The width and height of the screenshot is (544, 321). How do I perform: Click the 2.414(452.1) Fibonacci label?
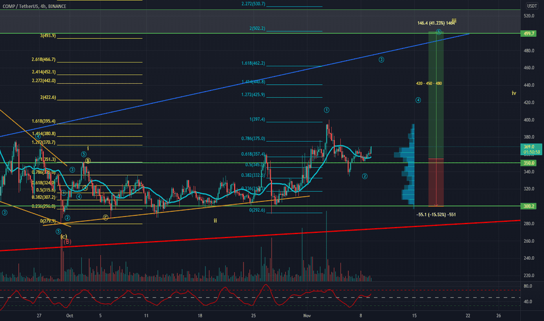click(x=43, y=72)
